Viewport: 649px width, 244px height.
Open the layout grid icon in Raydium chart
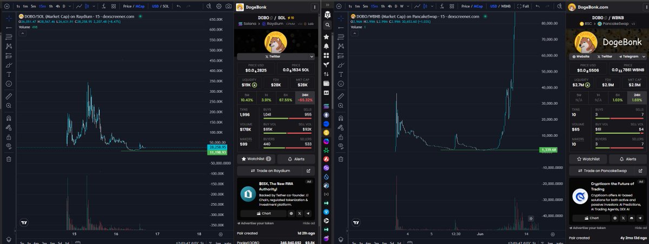tap(114, 6)
